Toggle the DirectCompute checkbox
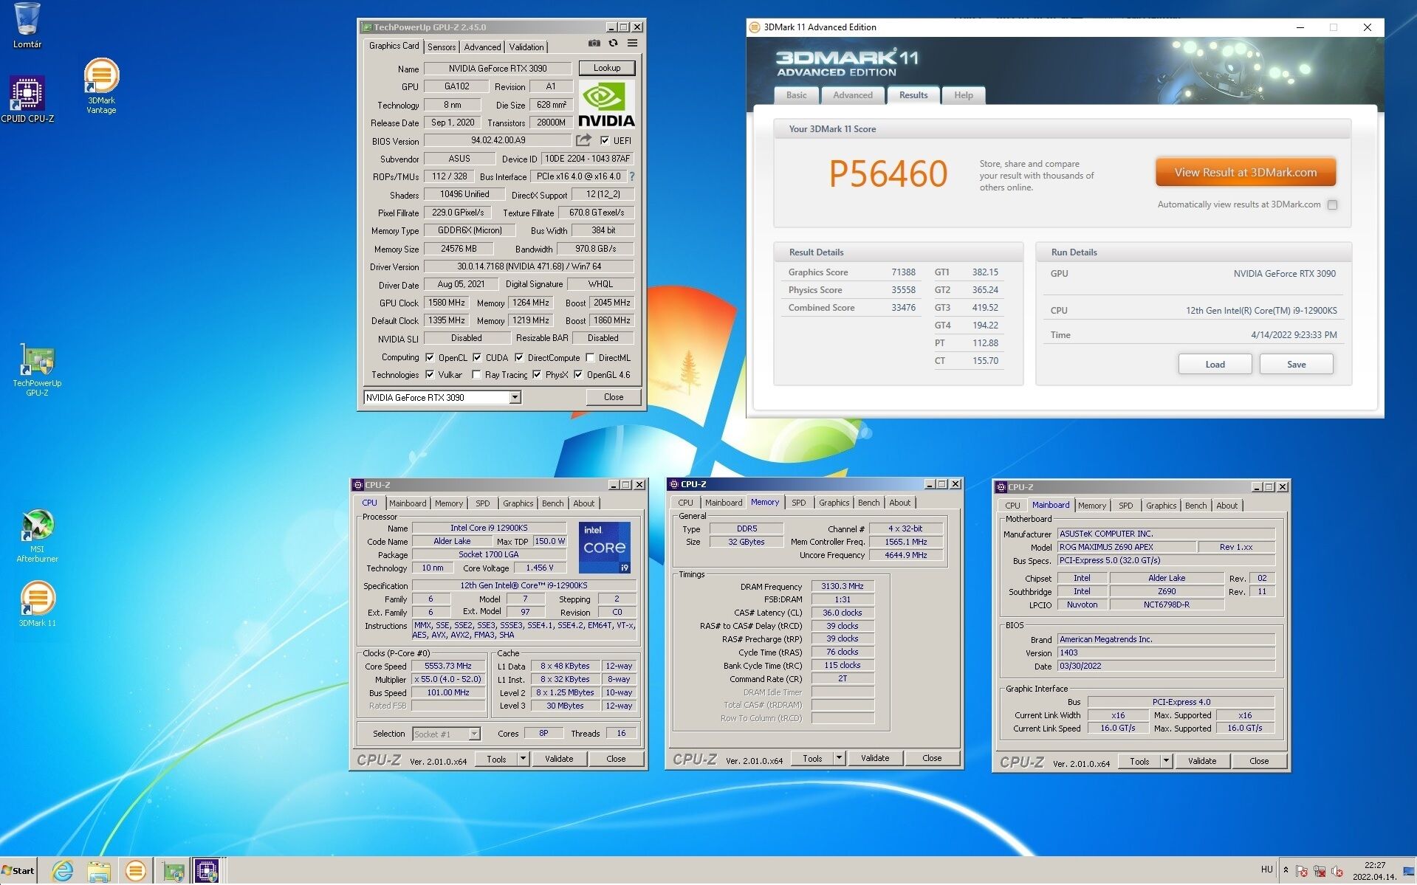The width and height of the screenshot is (1417, 885). pos(519,357)
